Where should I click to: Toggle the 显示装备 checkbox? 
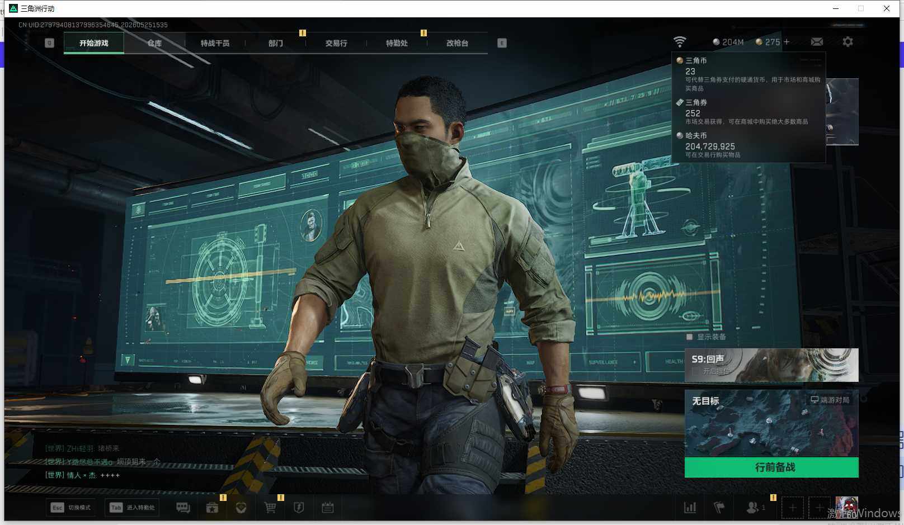tap(690, 337)
